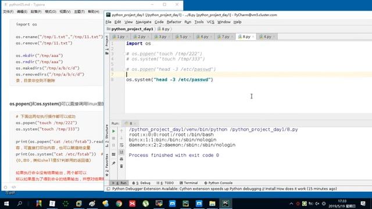Open the Python Console tool window
Image resolution: width=372 pixels, height=209 pixels.
click(219, 183)
